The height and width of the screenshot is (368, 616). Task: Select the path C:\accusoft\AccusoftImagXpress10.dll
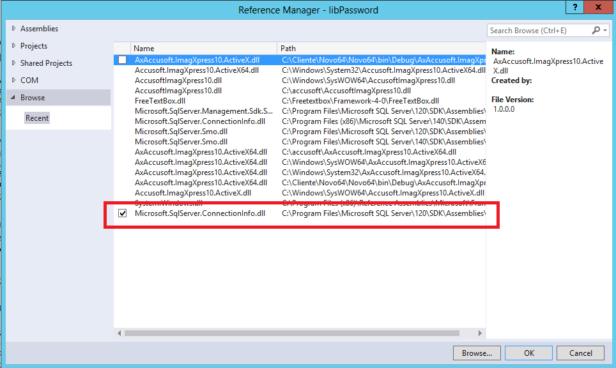tap(346, 91)
